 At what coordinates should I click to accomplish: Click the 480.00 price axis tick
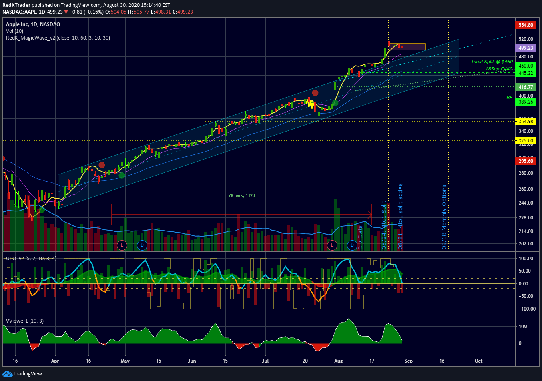click(x=526, y=57)
